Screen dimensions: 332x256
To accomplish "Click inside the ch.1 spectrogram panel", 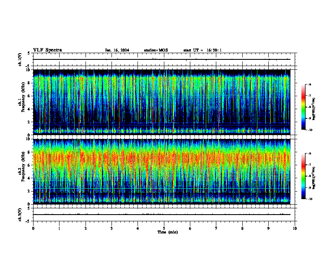I will tap(162, 102).
